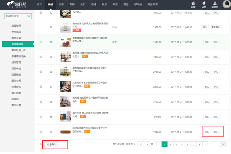Click the page-number jump field beside GO
The image size is (231, 154).
(215, 144)
